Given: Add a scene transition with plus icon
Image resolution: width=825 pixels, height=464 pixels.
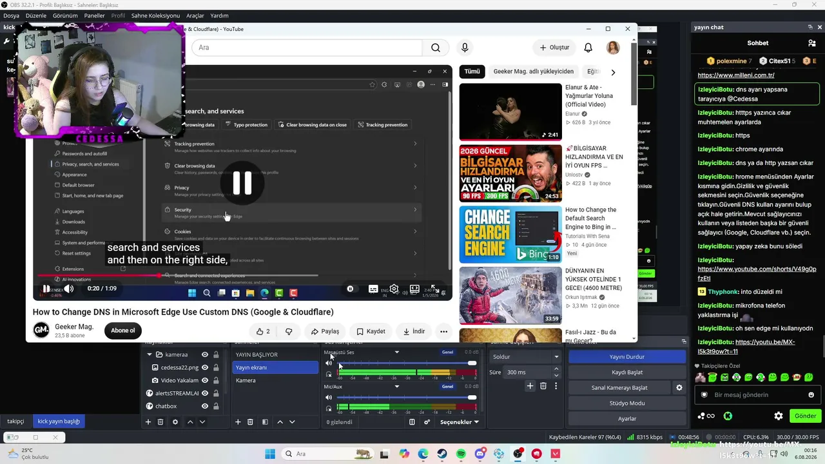Looking at the screenshot, I should 530,386.
